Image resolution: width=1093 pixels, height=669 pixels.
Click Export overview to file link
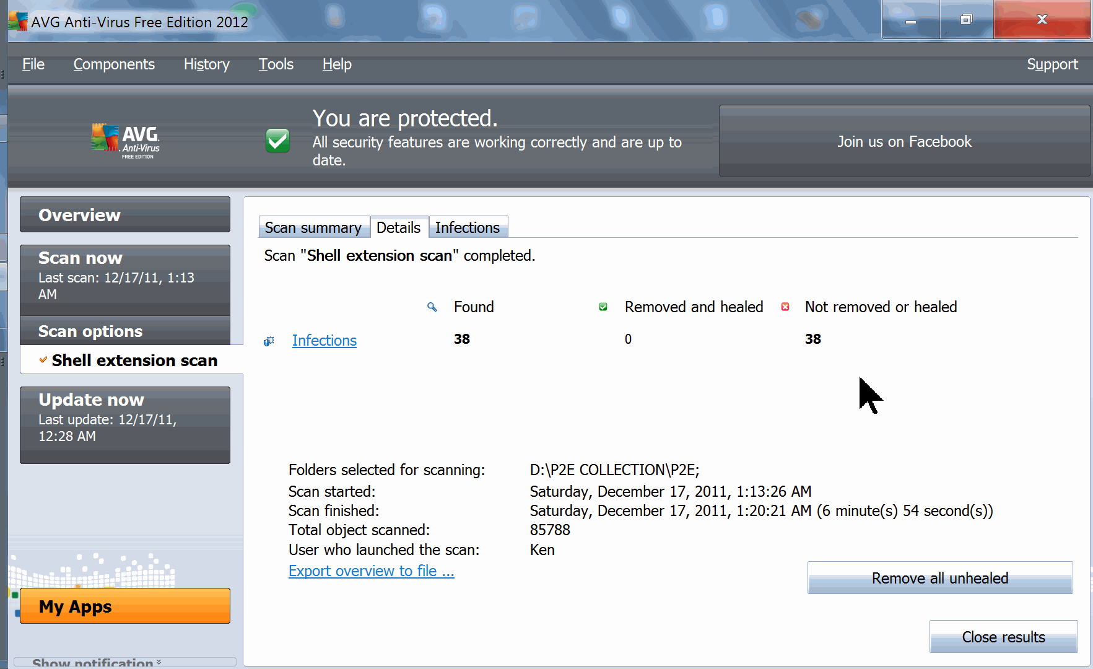tap(372, 571)
